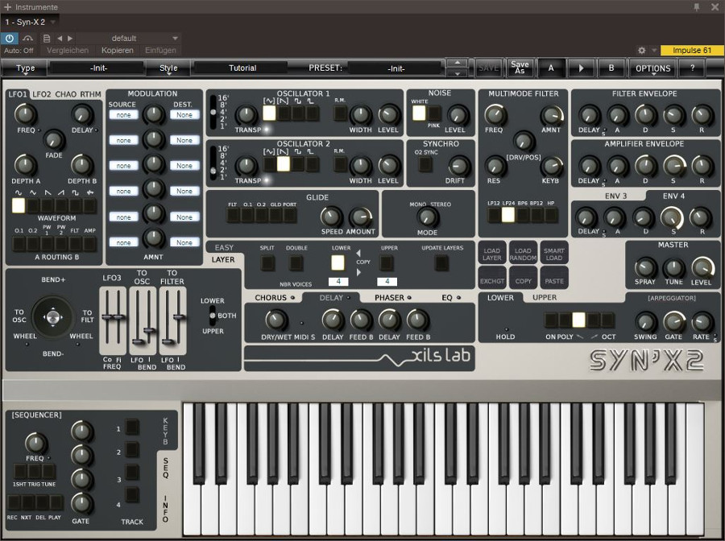Turn the Multimode Filter FREQ knob
Image resolution: width=725 pixels, height=541 pixels.
pyautogui.click(x=495, y=114)
